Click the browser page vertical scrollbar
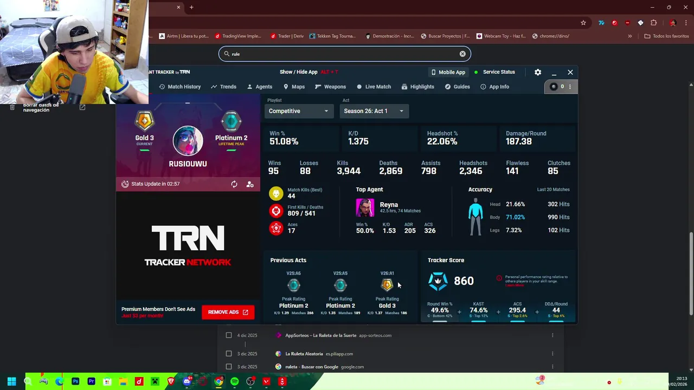The width and height of the screenshot is (694, 390). (691, 274)
